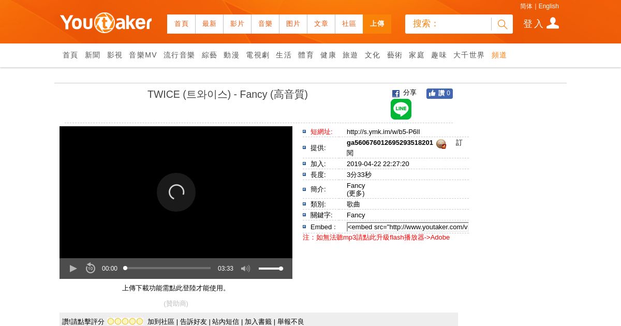This screenshot has width=621, height=326.
Task: Click the 短網址 label
Action: point(321,132)
